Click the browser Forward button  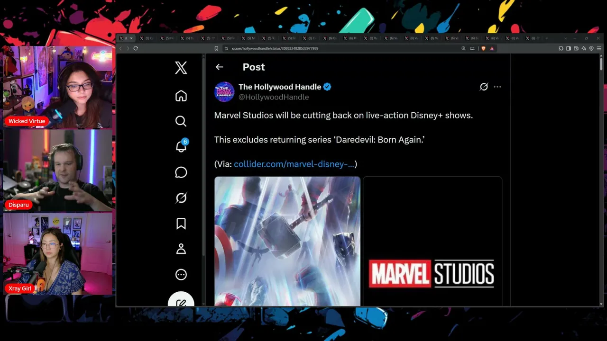pyautogui.click(x=128, y=48)
